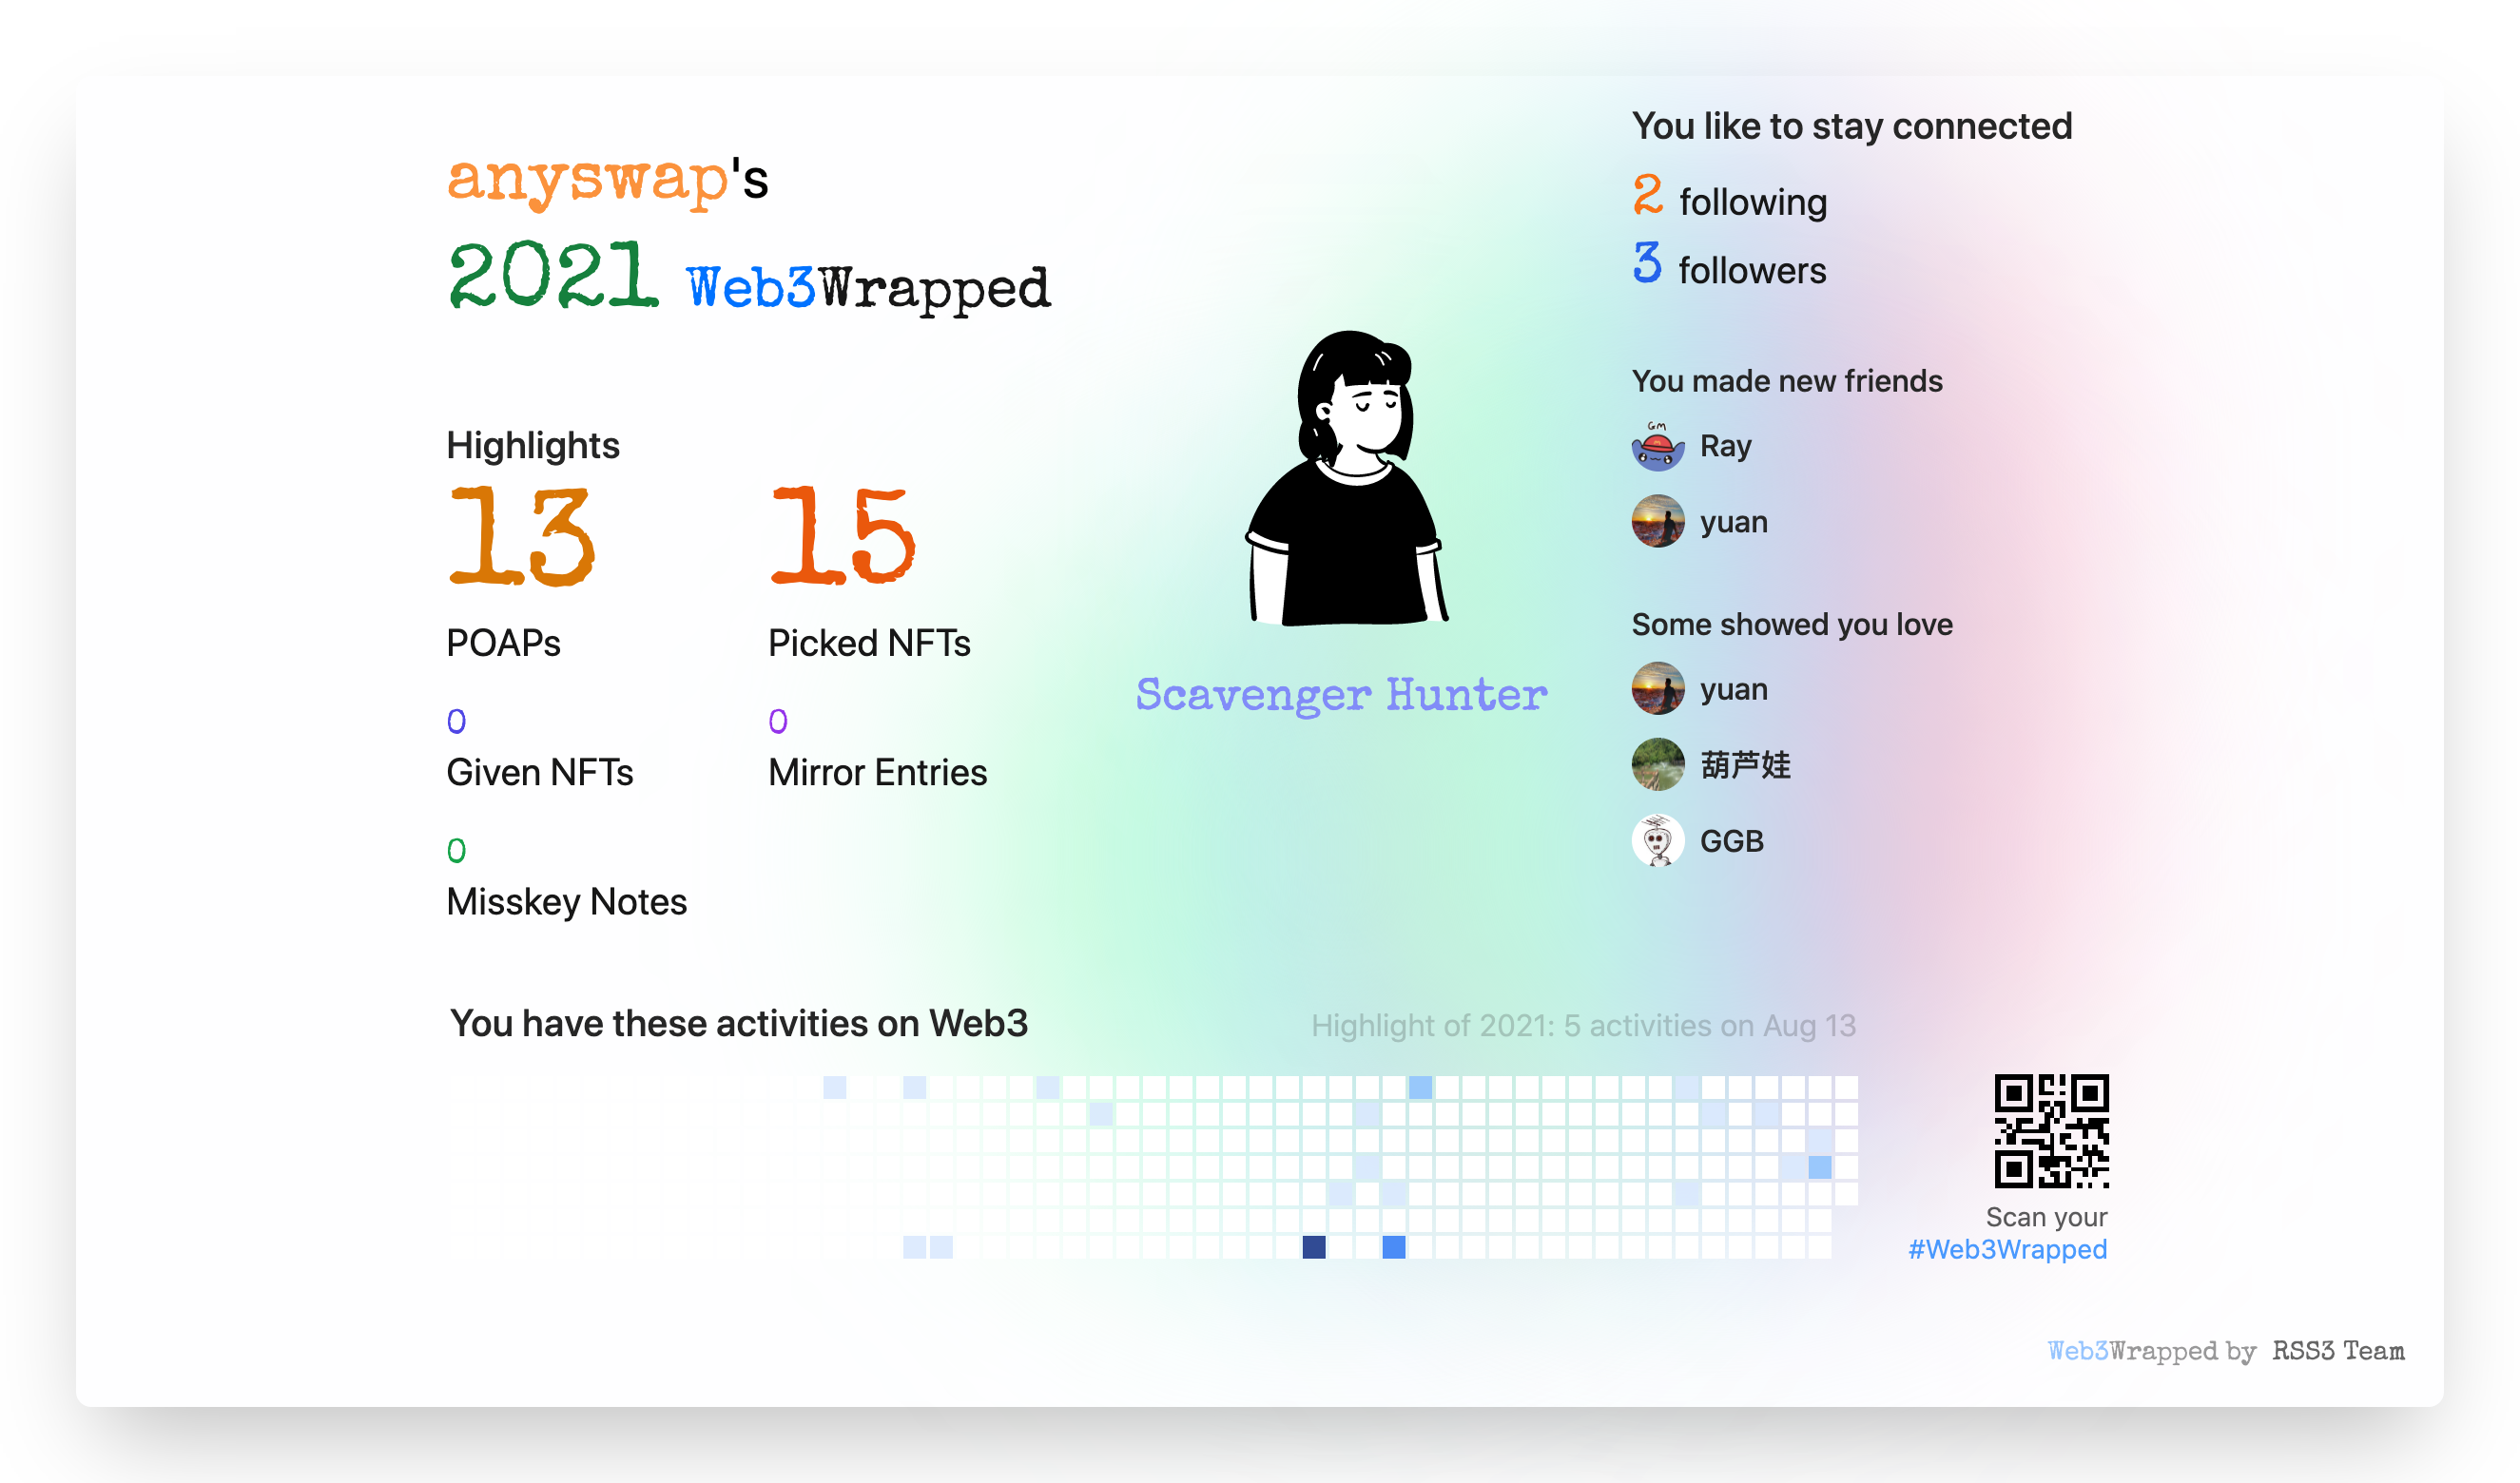Click the 15 Picked NFTs count

842,536
